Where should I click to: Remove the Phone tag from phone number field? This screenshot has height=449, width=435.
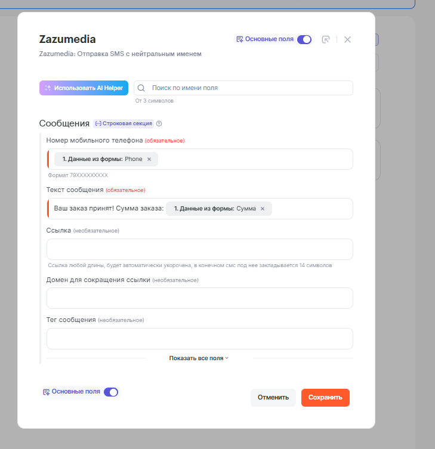pos(149,159)
